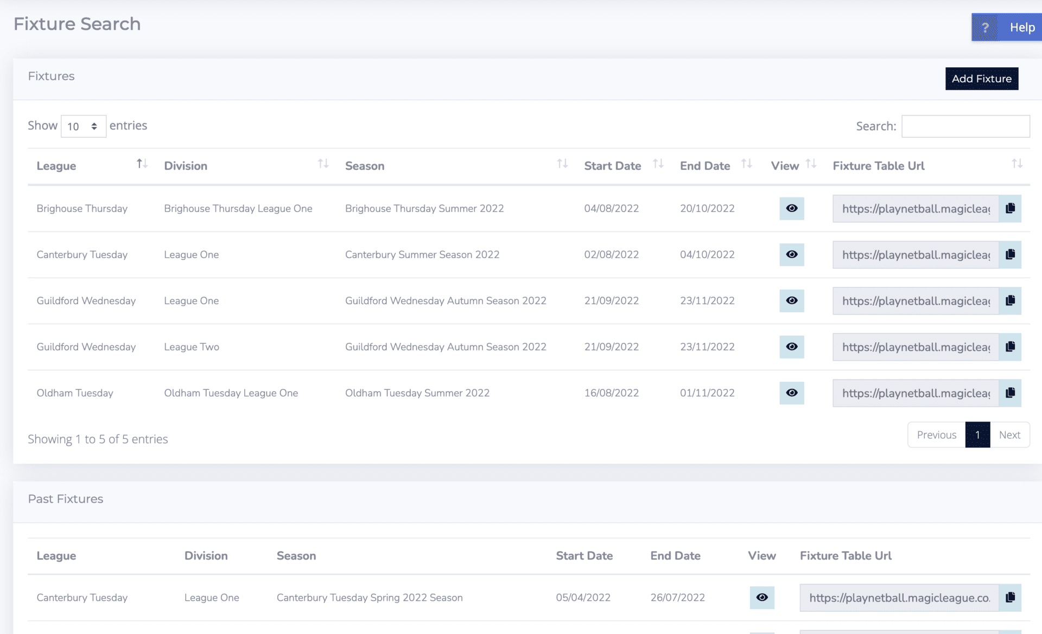
Task: Click the Start Date sort toggle
Action: click(659, 165)
